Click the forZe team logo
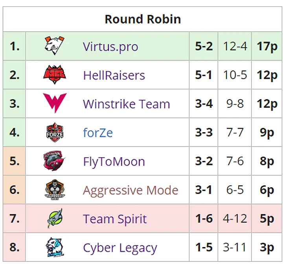Viewport: 287px width, 264px height. point(55,133)
